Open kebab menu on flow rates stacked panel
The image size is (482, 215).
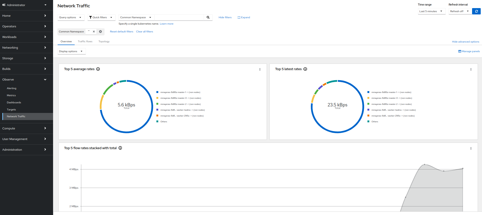point(471,148)
